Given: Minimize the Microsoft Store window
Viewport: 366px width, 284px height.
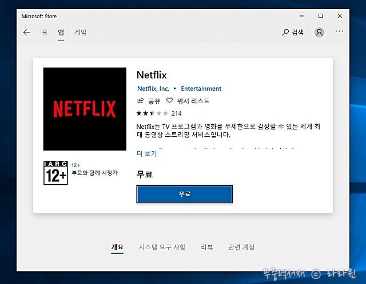Looking at the screenshot, I should point(301,16).
